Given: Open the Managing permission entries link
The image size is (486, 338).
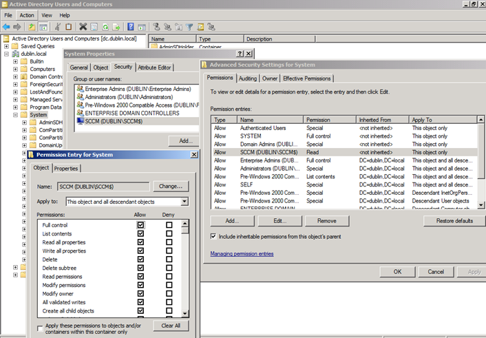Looking at the screenshot, I should pyautogui.click(x=242, y=253).
